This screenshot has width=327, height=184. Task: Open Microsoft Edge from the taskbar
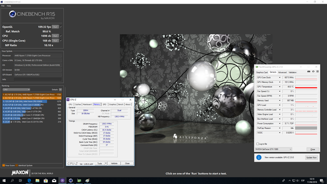pos(29,180)
